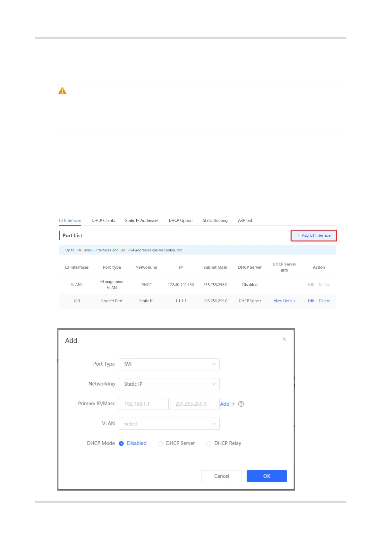The height and width of the screenshot is (540, 382).
Task: Open the ARP List tab
Action: [245, 220]
